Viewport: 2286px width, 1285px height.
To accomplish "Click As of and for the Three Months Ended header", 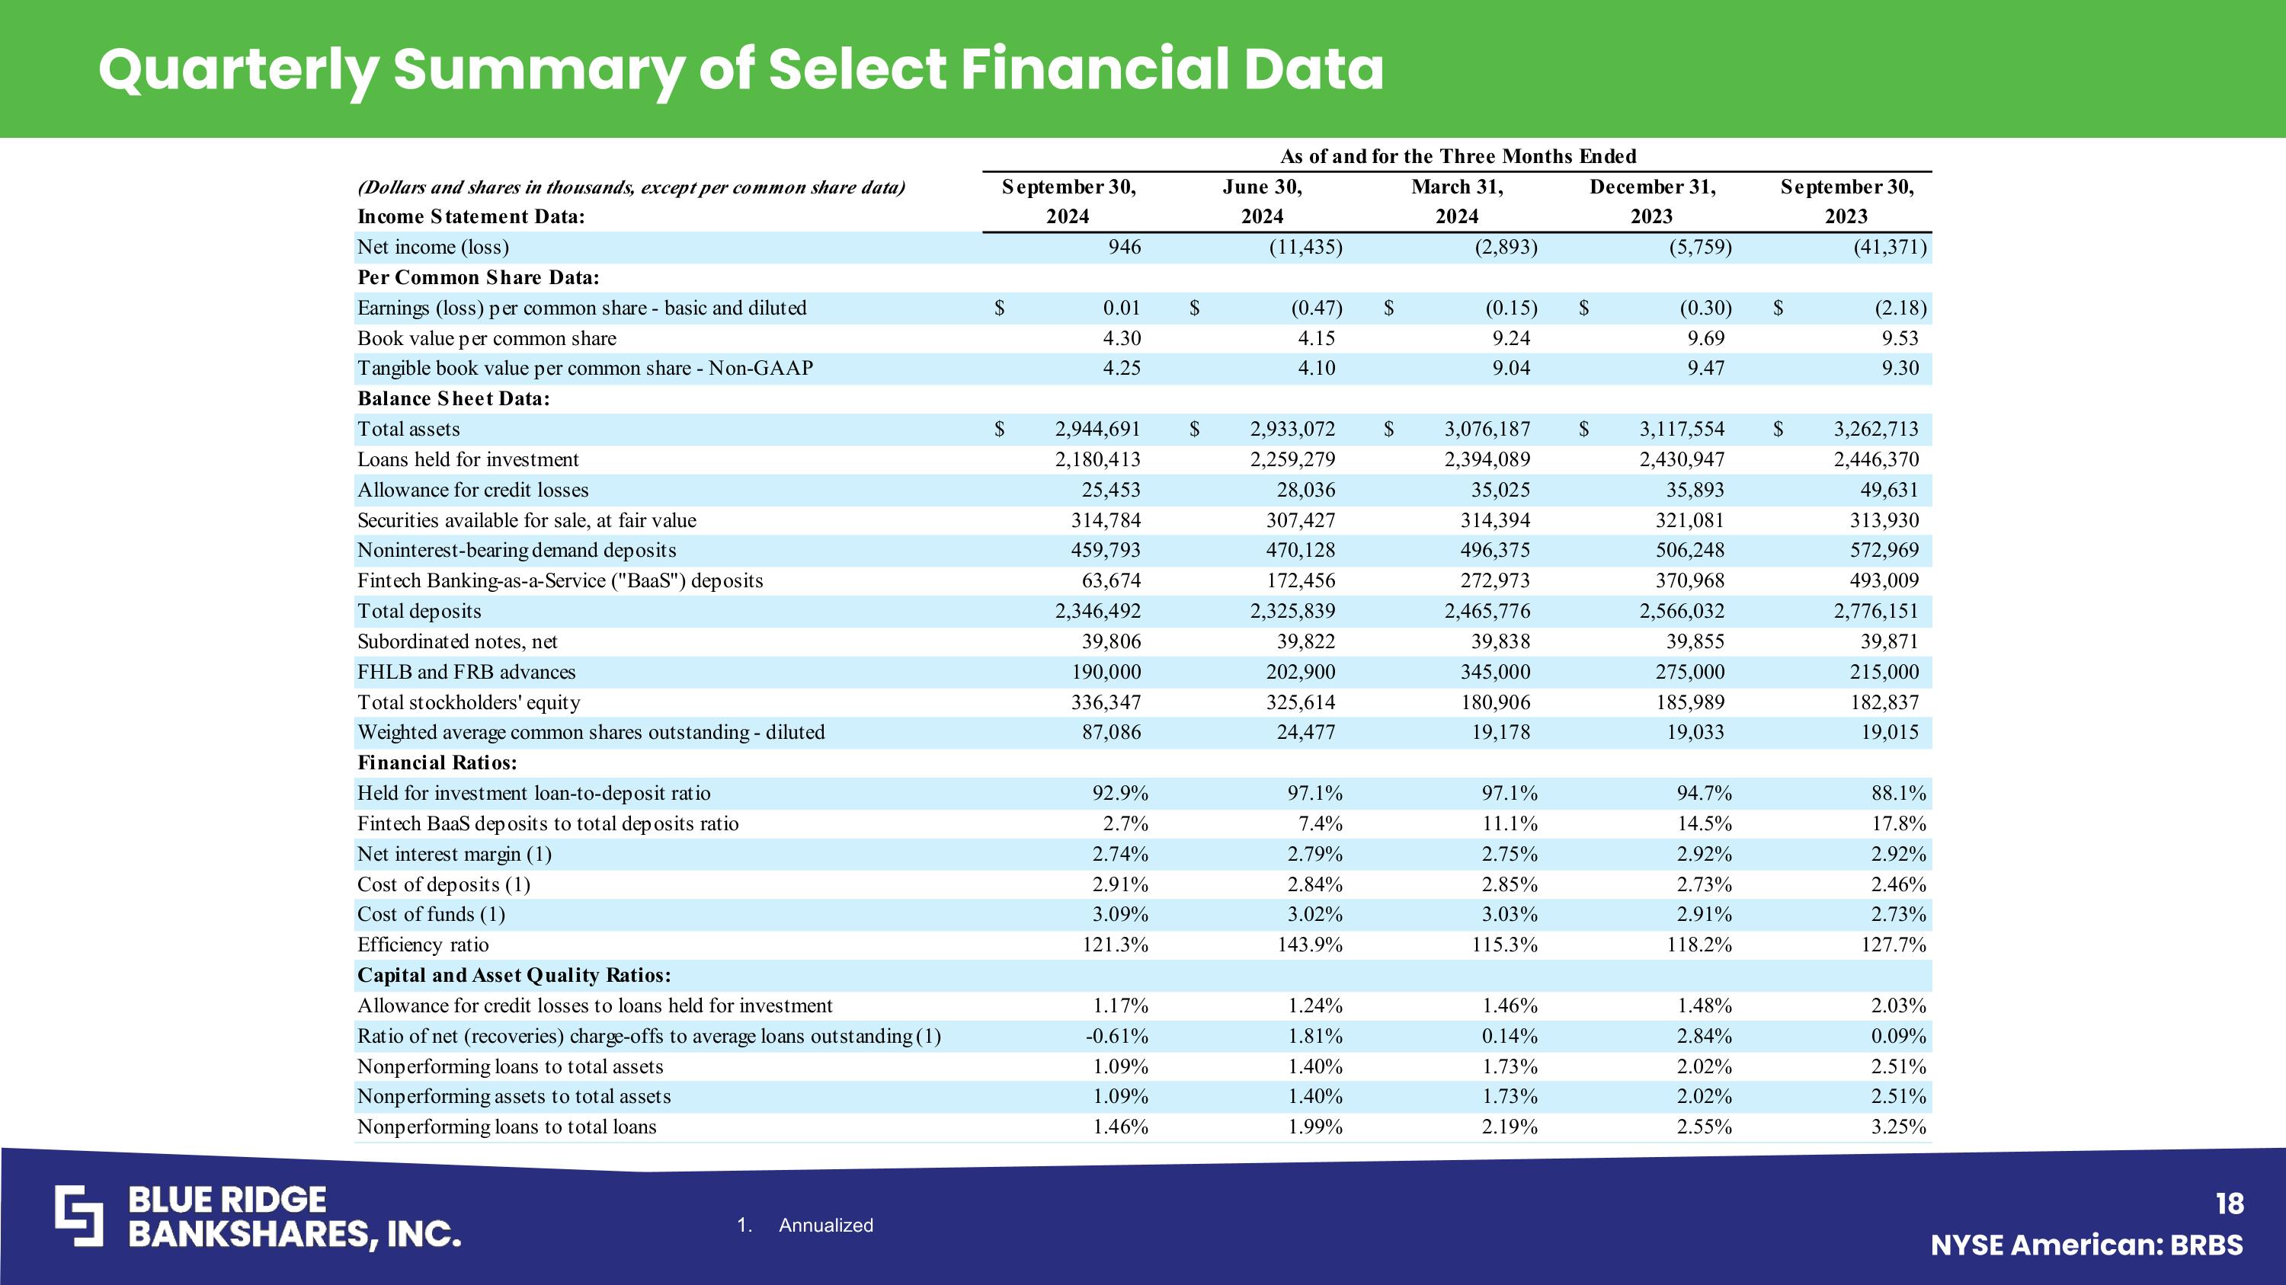I will (x=1458, y=157).
